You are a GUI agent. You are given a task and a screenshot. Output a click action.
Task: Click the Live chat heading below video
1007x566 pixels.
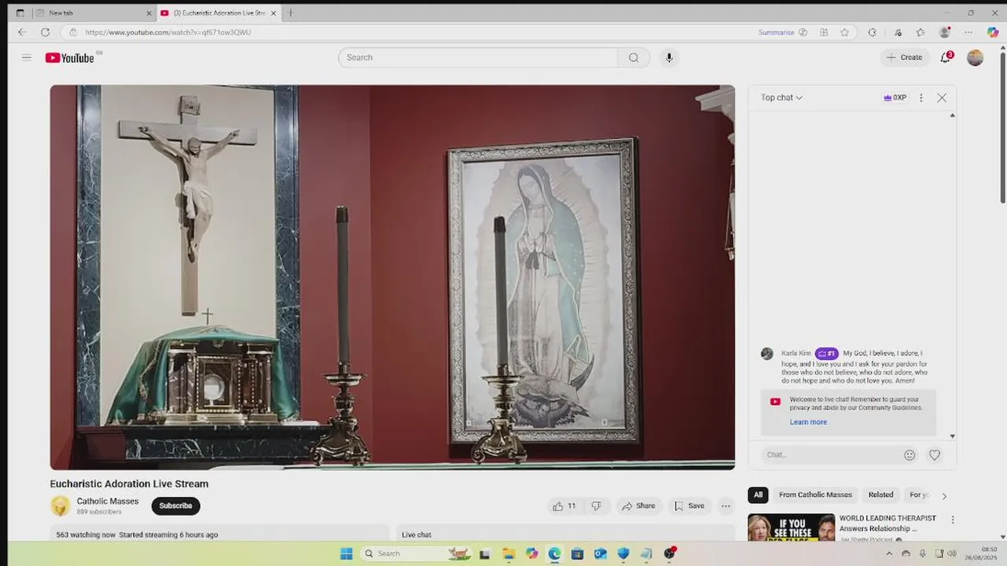click(x=417, y=535)
